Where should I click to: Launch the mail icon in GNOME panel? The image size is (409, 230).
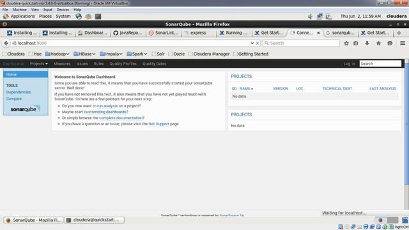pyautogui.click(x=88, y=17)
